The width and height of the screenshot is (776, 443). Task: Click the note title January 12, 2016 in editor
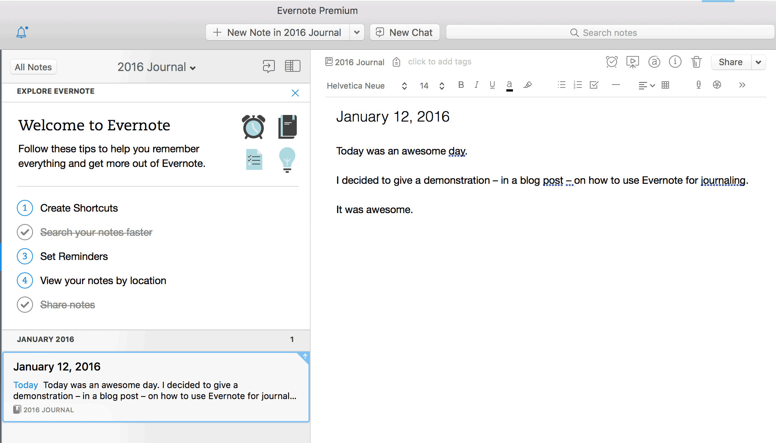click(x=393, y=117)
